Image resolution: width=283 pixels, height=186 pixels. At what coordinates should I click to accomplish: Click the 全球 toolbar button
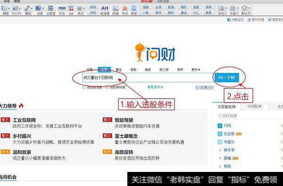[158, 7]
